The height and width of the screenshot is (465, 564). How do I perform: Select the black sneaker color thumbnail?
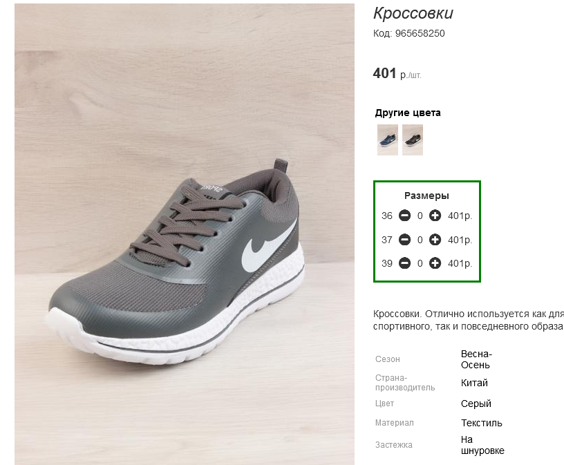pyautogui.click(x=413, y=140)
